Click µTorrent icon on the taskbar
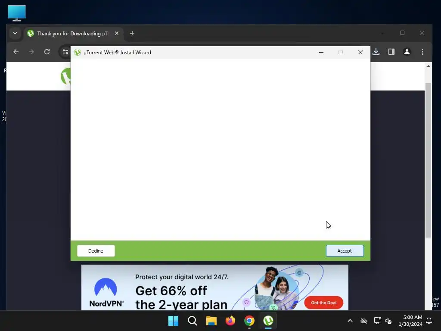 pos(268,321)
